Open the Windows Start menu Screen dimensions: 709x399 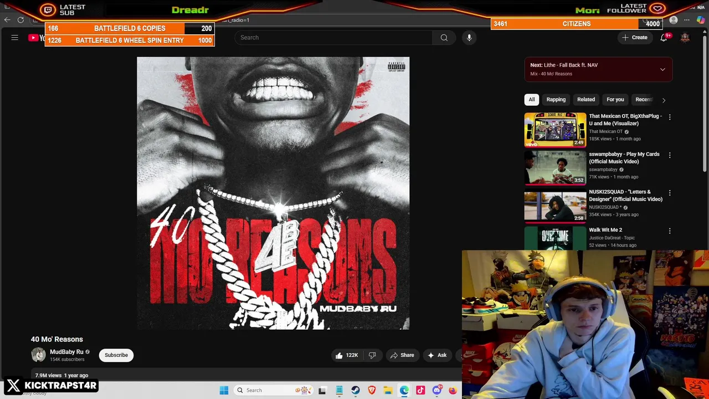click(x=224, y=390)
